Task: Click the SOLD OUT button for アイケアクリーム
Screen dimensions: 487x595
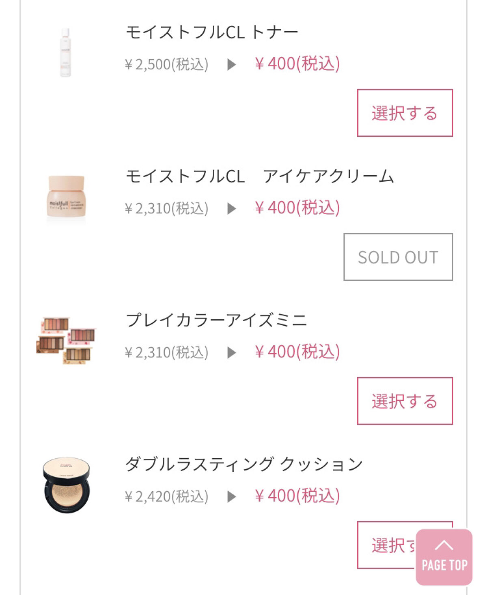Action: click(x=398, y=257)
